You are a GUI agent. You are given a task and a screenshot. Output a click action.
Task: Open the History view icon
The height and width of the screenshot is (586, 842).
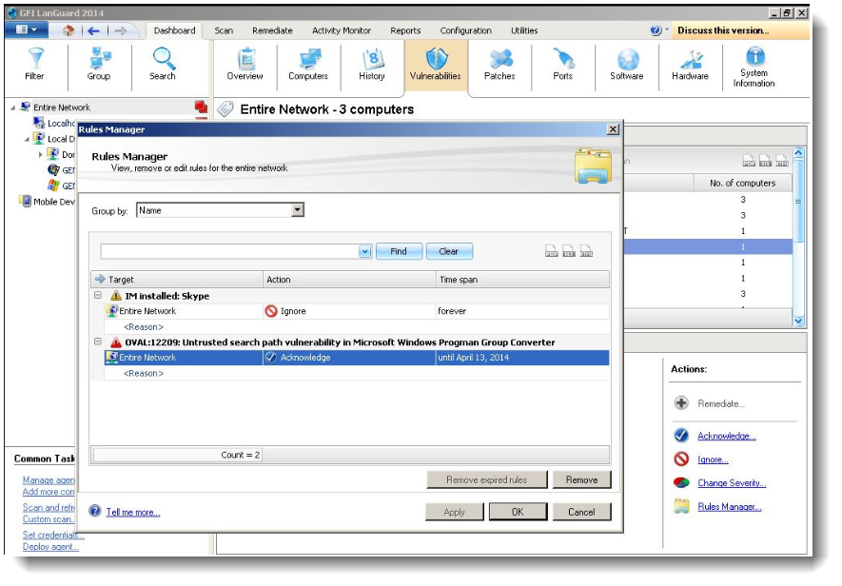click(372, 65)
